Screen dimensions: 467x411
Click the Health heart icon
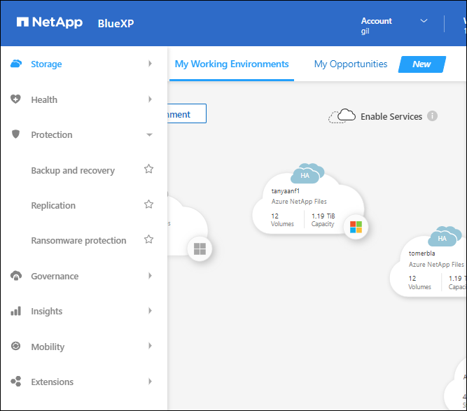16,99
